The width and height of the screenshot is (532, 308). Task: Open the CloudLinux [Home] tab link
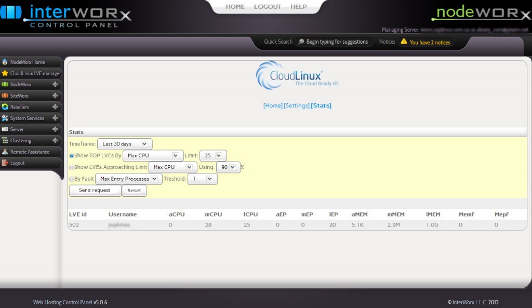(x=273, y=105)
